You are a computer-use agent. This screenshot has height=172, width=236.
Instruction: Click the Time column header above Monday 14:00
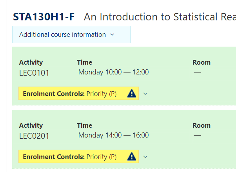point(85,125)
